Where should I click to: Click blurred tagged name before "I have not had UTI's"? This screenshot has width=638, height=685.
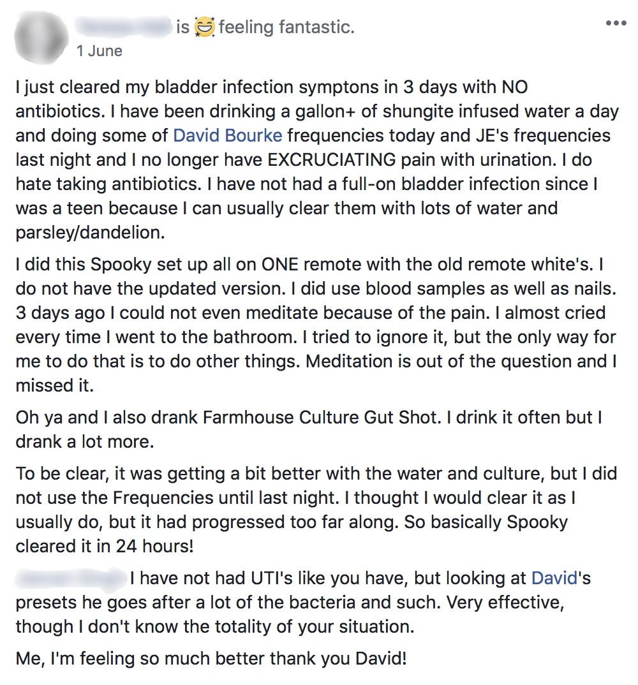pyautogui.click(x=69, y=578)
